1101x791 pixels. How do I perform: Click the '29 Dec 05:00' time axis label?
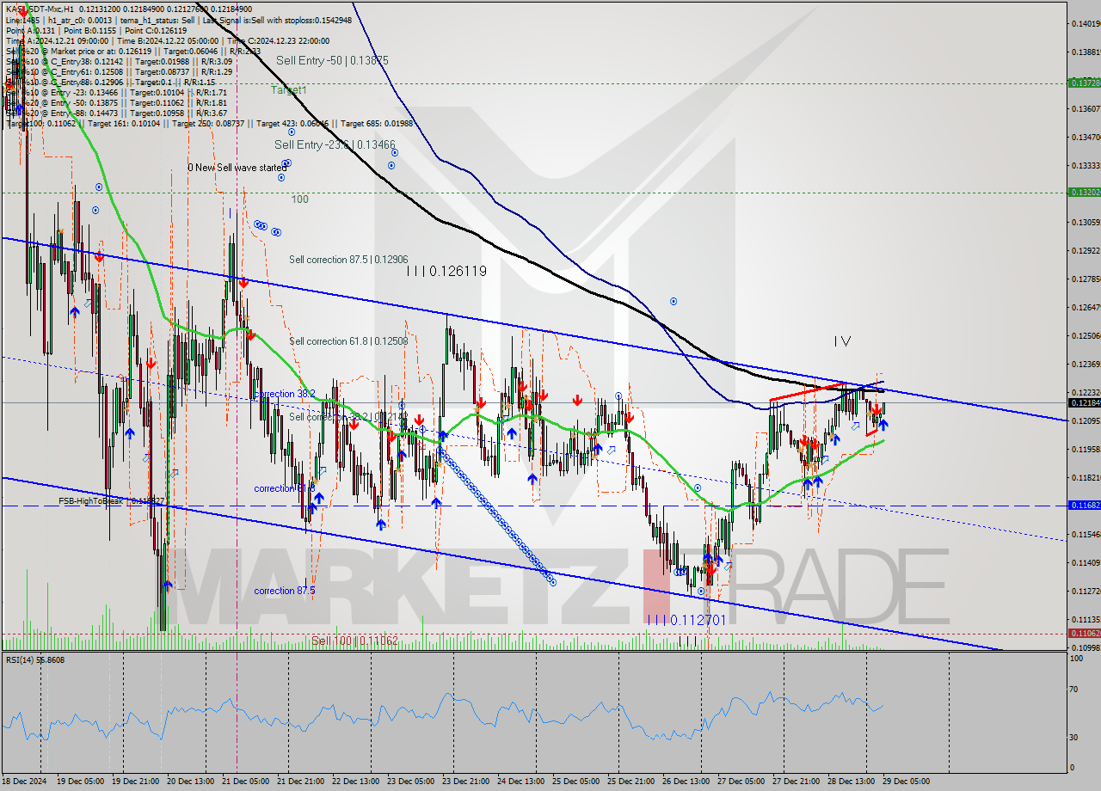pyautogui.click(x=905, y=782)
